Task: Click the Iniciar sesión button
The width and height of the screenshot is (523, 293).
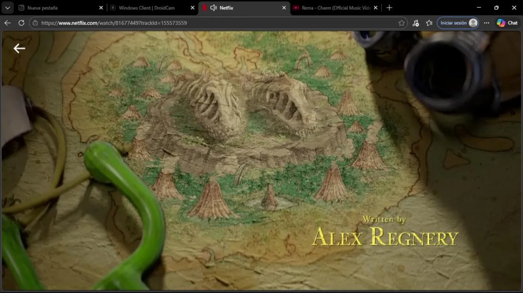Action: pyautogui.click(x=458, y=23)
